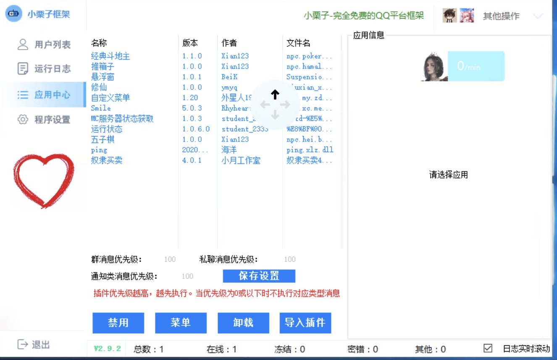
Task: Expand the 其他操作 dropdown arrow
Action: pyautogui.click(x=537, y=16)
